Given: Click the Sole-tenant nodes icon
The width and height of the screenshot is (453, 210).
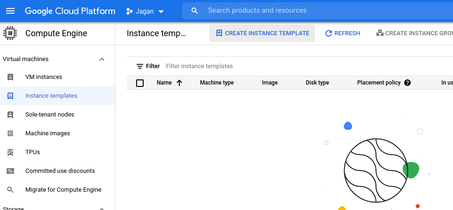Looking at the screenshot, I should point(10,115).
